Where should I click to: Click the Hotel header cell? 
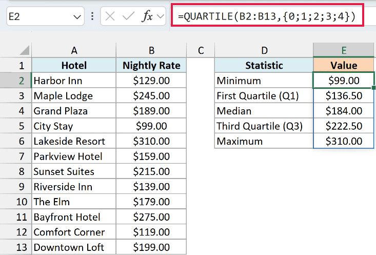click(74, 65)
